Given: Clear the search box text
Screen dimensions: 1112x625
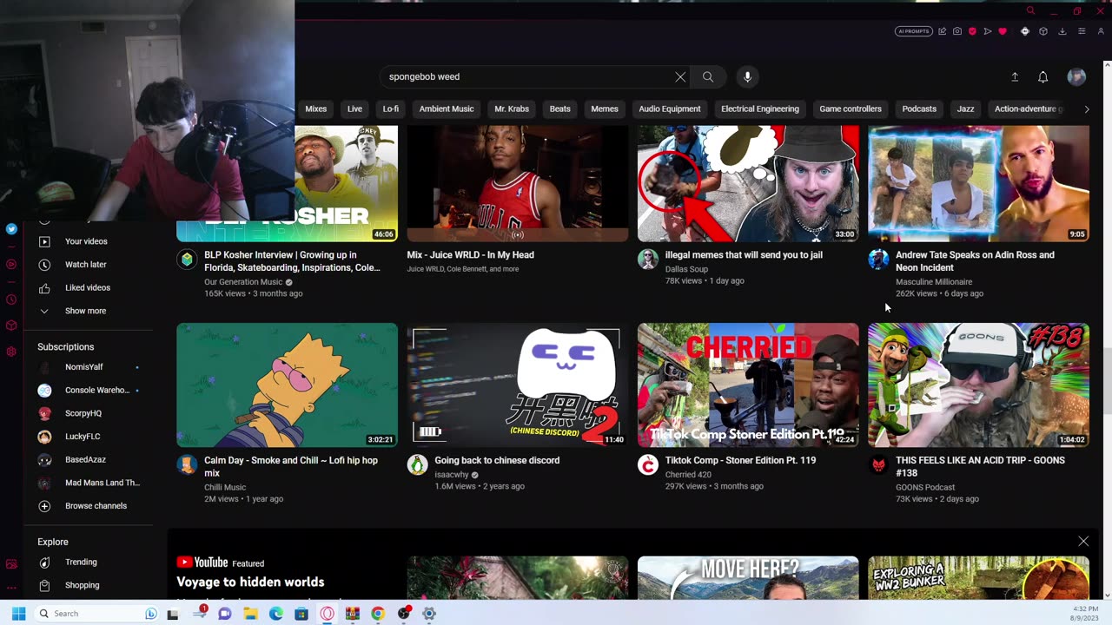Looking at the screenshot, I should pos(680,76).
